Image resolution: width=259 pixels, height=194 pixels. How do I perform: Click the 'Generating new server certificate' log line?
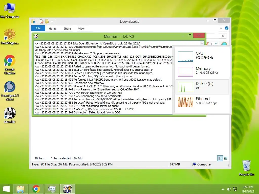point(79,96)
